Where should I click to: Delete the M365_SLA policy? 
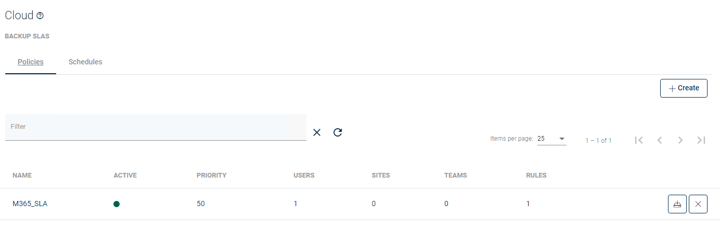(x=698, y=204)
